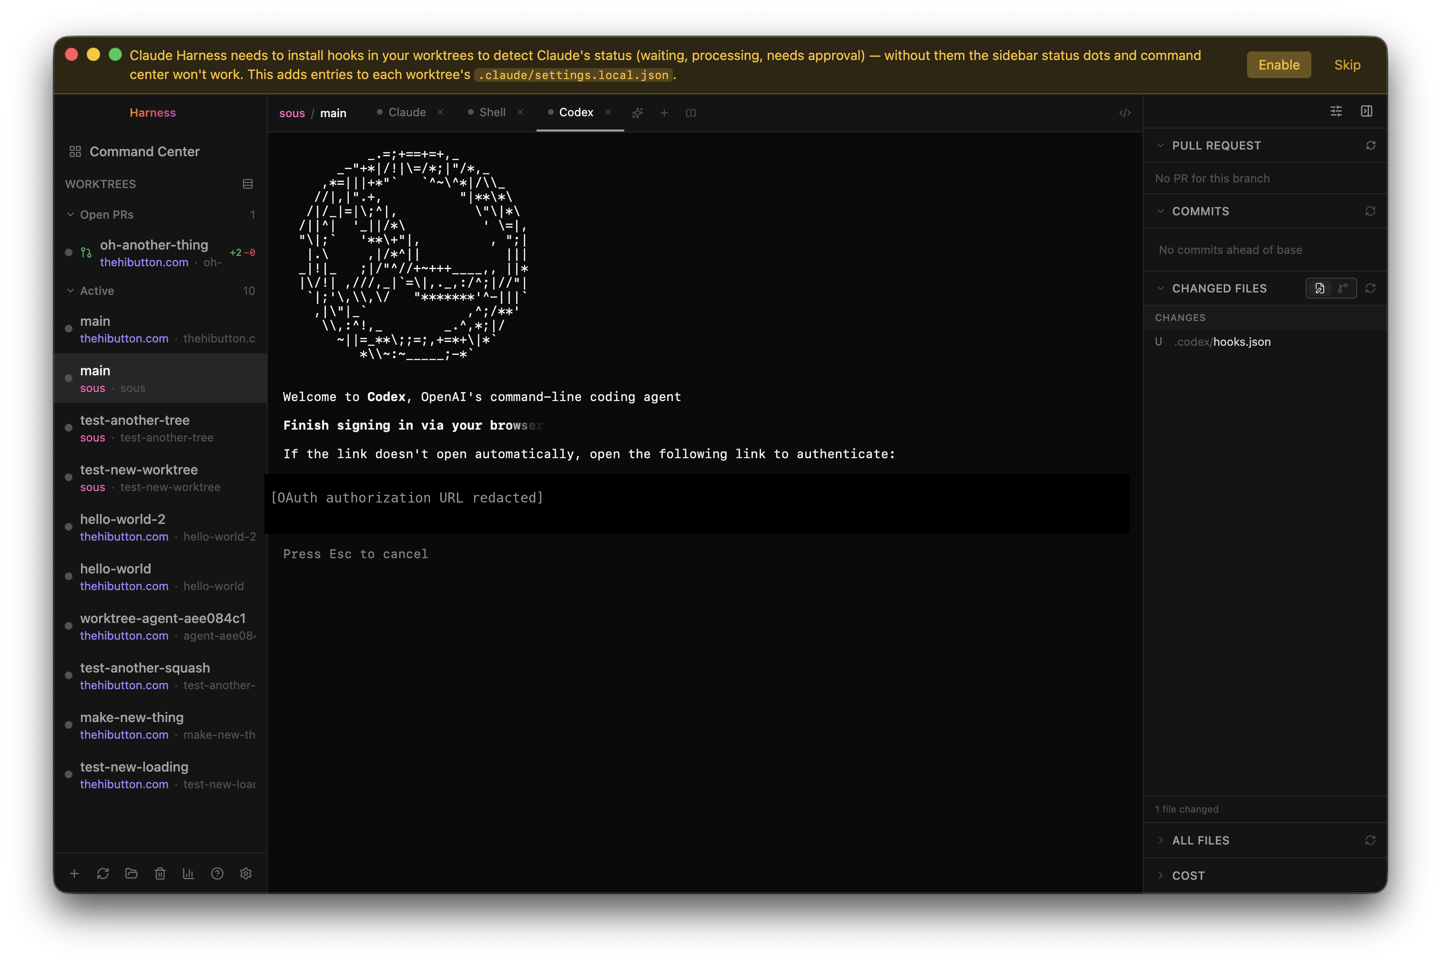The image size is (1441, 964).
Task: Refresh the Commits section
Action: [x=1370, y=211]
